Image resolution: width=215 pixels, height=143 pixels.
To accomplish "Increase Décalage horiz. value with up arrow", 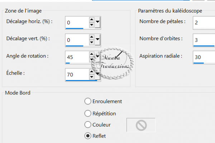I will (x=92, y=20).
